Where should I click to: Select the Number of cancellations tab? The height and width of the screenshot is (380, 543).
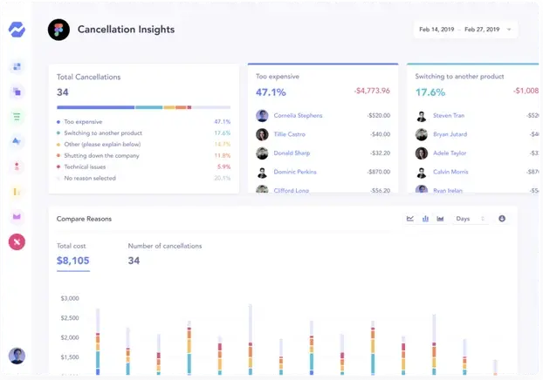coord(165,254)
